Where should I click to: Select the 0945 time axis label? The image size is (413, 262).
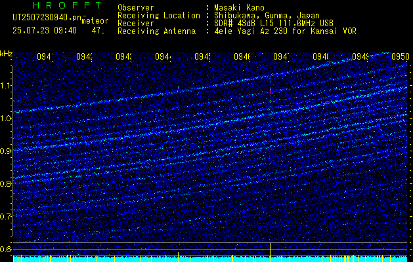pyautogui.click(x=202, y=56)
